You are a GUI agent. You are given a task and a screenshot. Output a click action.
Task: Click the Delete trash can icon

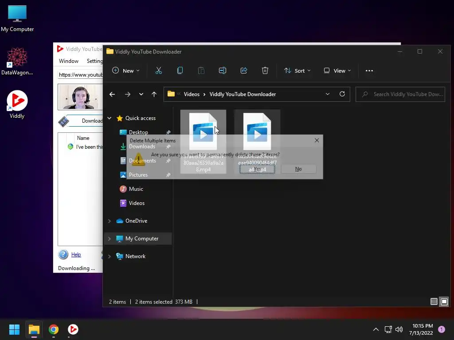pyautogui.click(x=265, y=70)
